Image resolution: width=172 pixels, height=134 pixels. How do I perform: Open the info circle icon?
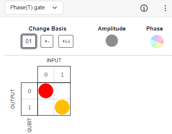tap(144, 8)
